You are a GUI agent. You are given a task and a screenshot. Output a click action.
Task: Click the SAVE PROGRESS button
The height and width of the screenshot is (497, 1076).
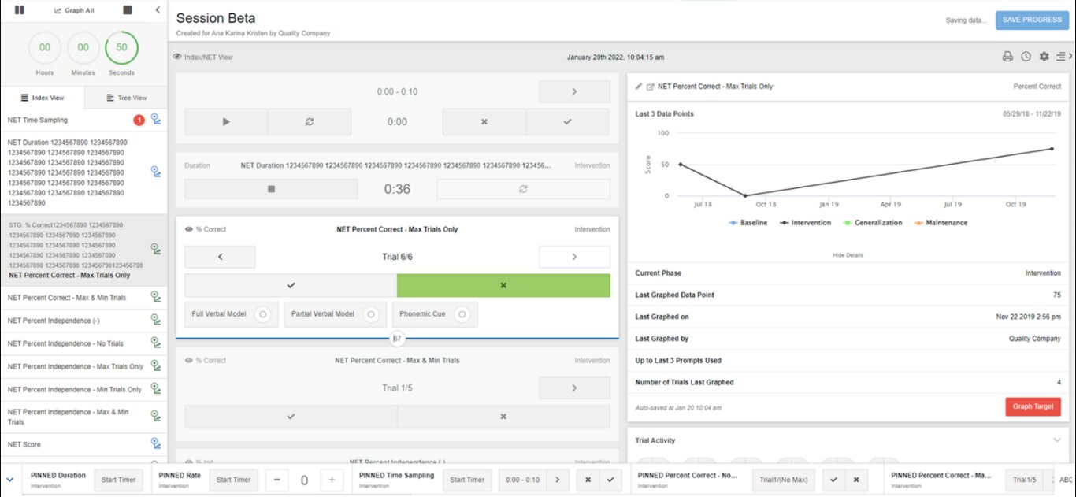point(1032,20)
